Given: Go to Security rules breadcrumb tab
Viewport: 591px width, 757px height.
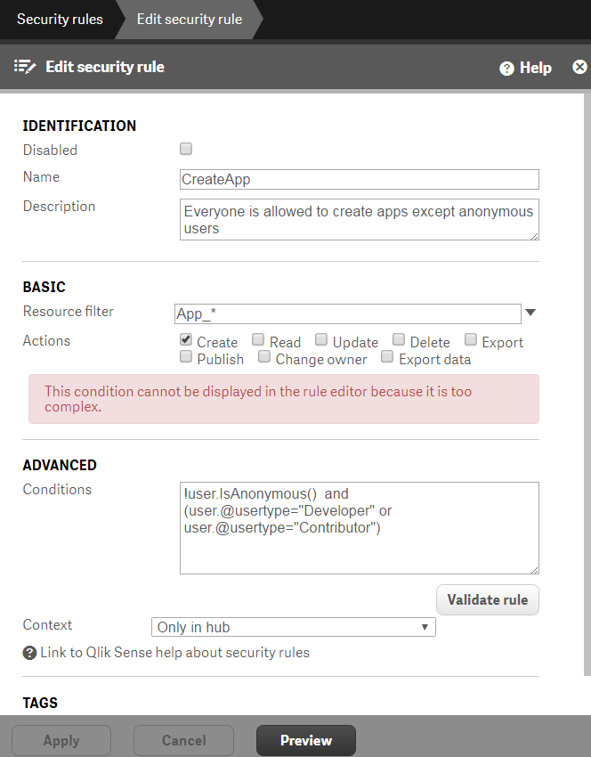Looking at the screenshot, I should [60, 20].
